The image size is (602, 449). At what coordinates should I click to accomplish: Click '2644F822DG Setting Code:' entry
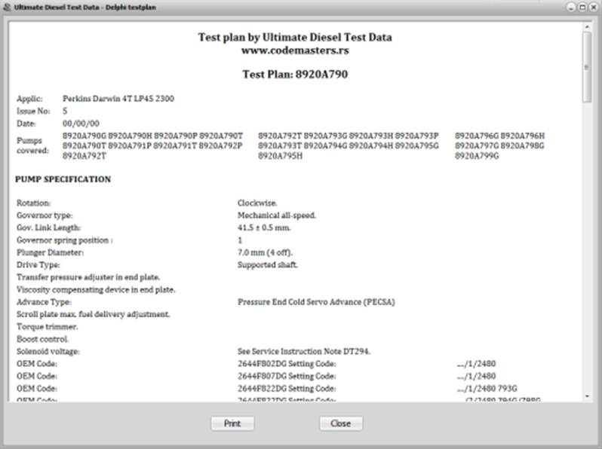point(287,389)
